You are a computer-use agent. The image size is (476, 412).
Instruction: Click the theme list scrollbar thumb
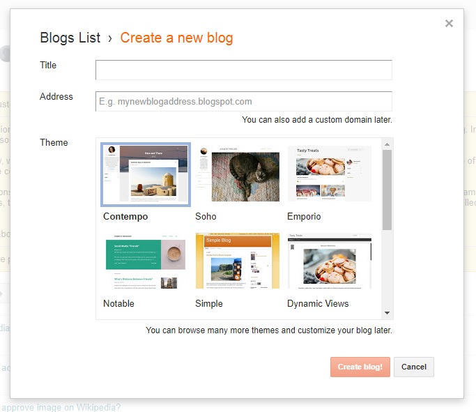387,190
